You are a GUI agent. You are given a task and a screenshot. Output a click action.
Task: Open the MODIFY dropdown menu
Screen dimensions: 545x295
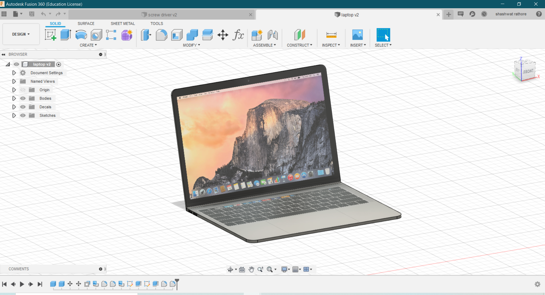click(x=191, y=45)
